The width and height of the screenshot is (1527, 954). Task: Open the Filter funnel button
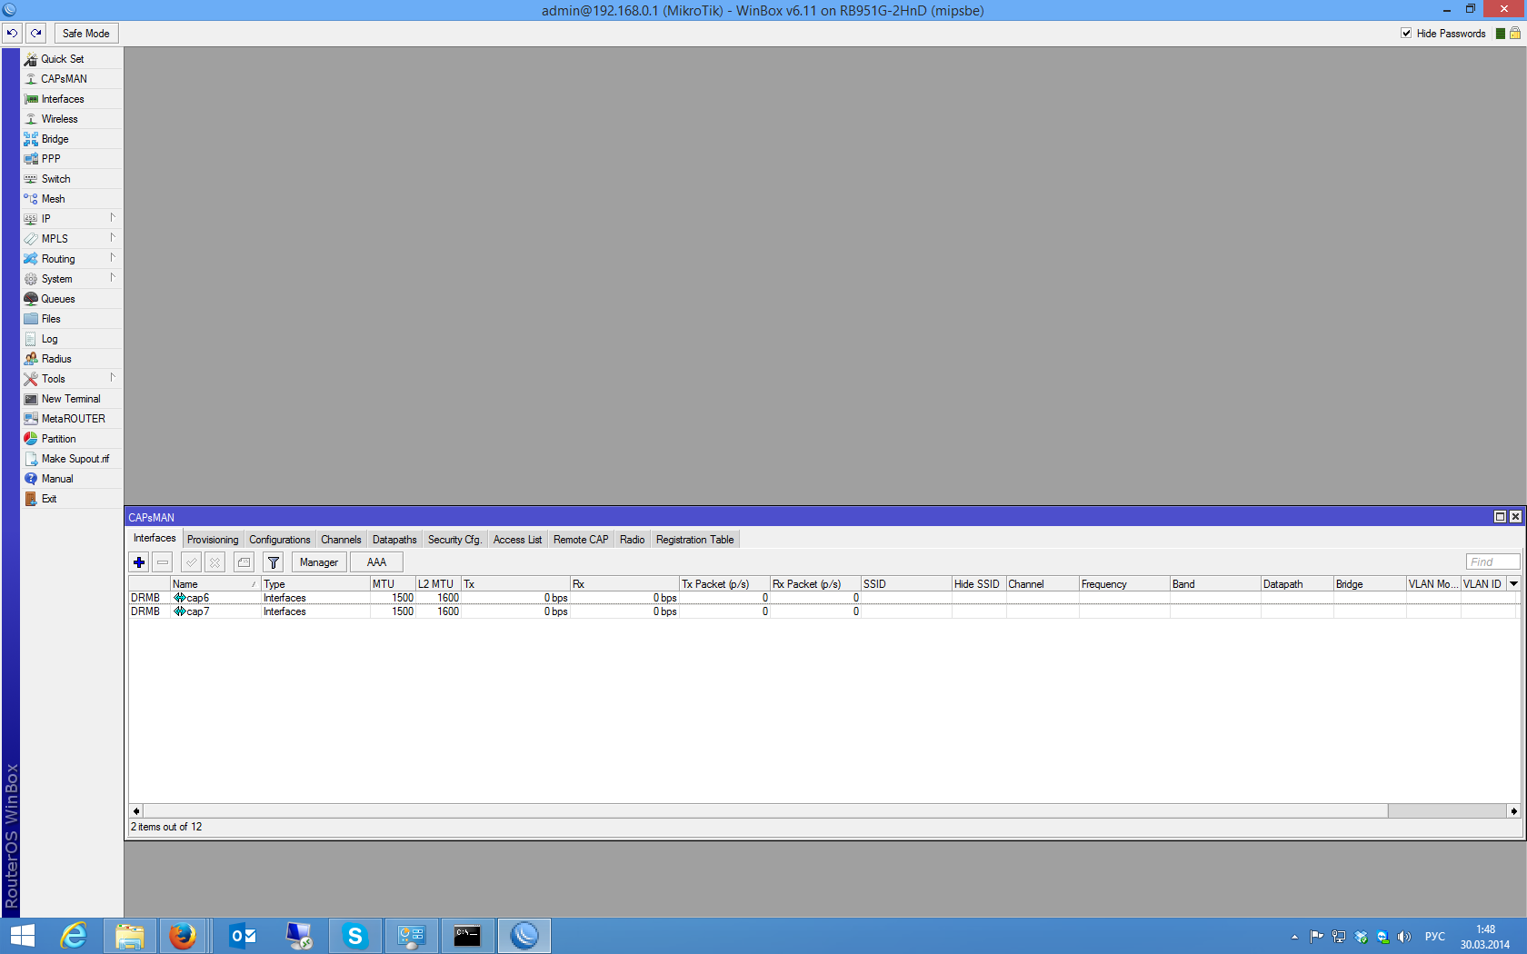pyautogui.click(x=273, y=562)
